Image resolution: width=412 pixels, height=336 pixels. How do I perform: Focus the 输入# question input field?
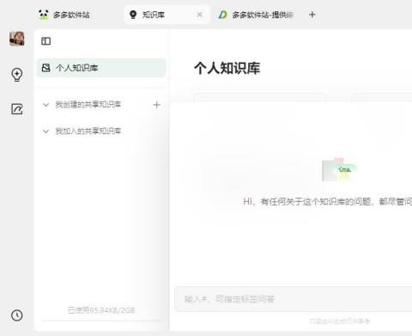(294, 299)
